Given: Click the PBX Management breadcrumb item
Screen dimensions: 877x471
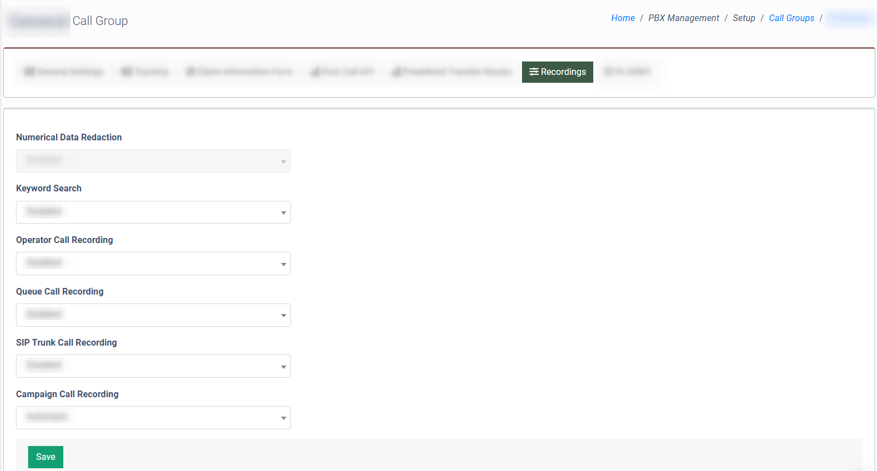Looking at the screenshot, I should tap(683, 18).
